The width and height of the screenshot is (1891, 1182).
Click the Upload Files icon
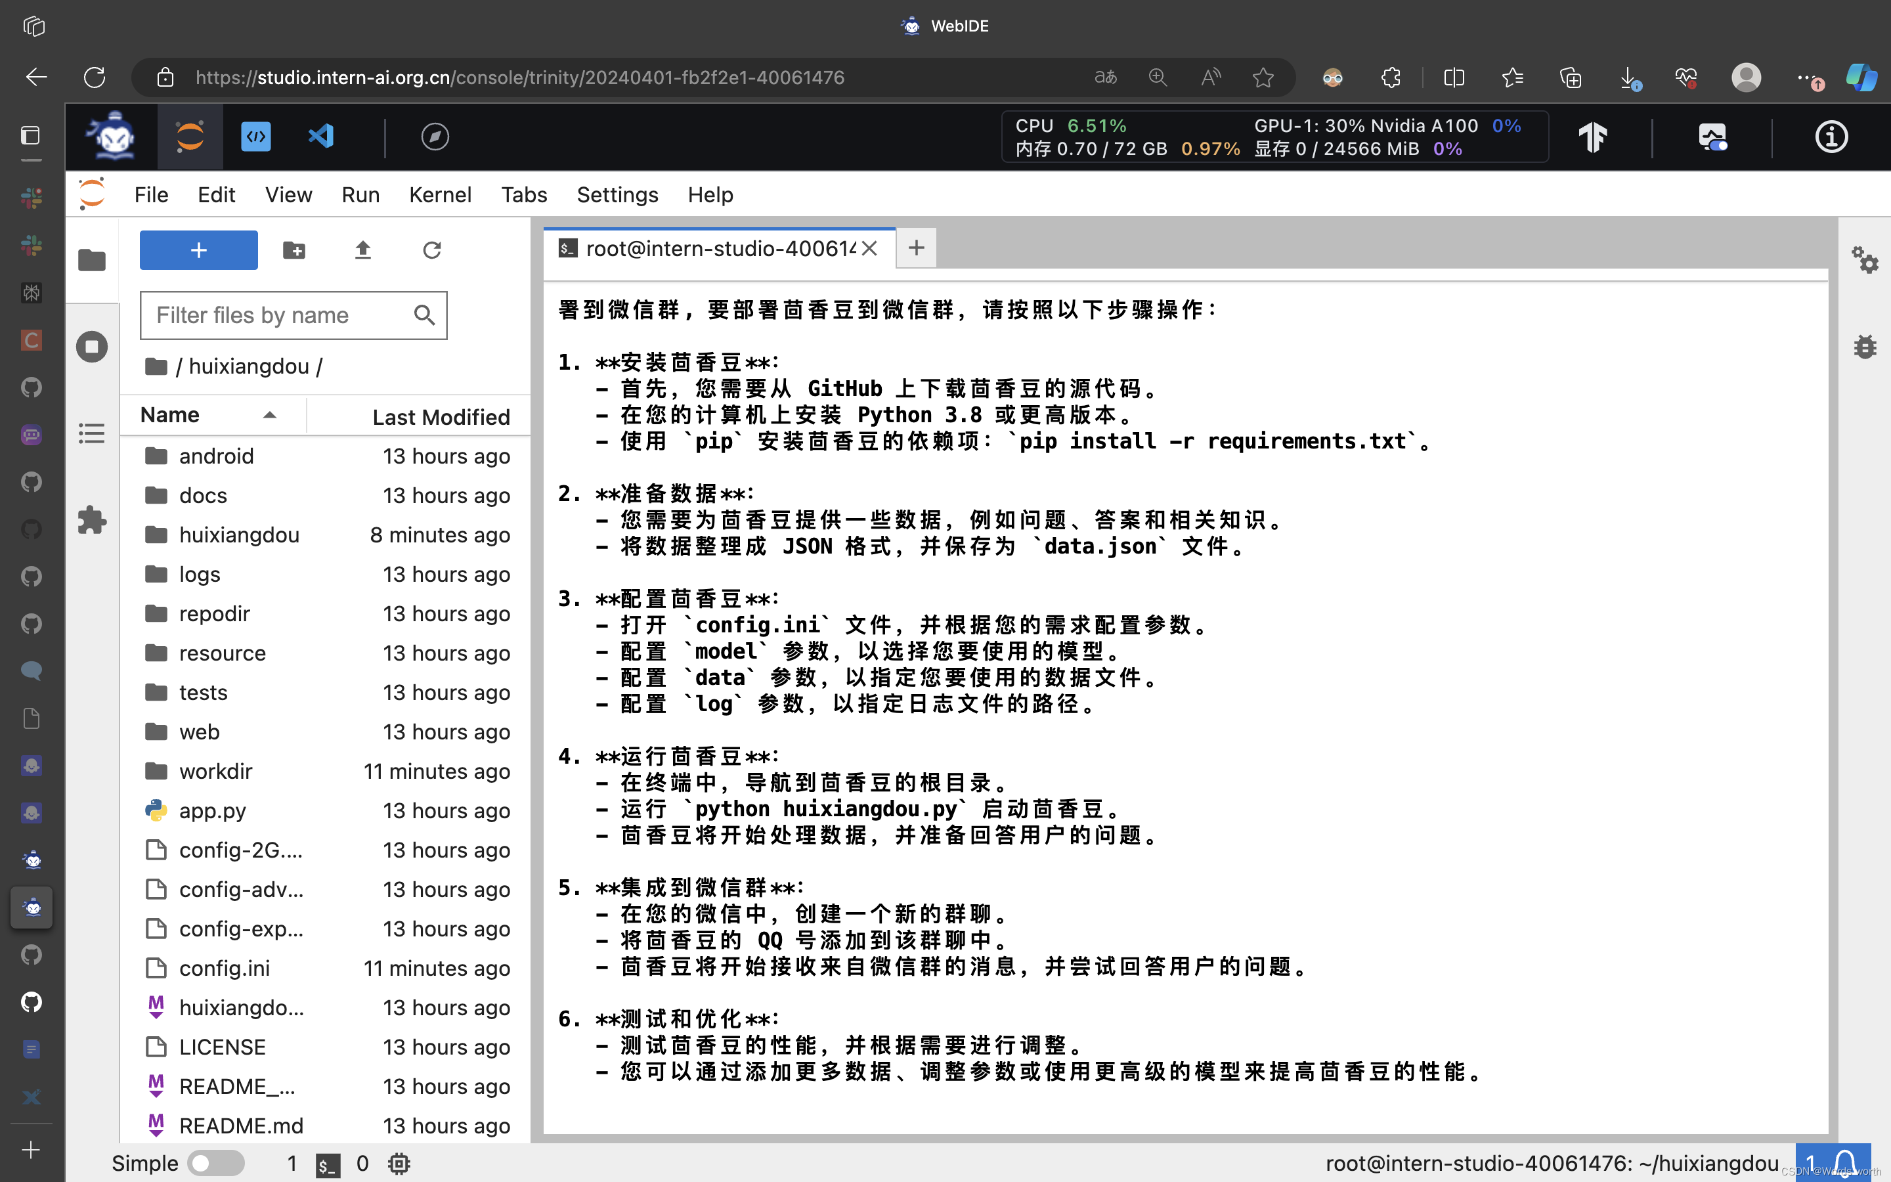click(362, 250)
